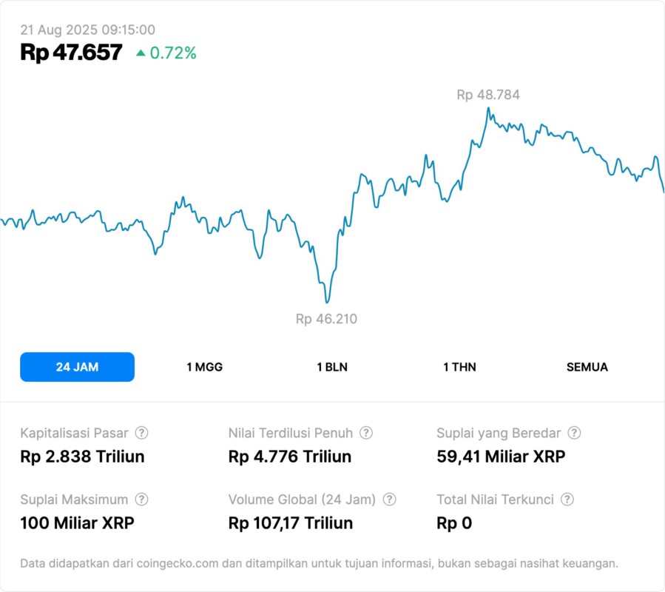
Task: Open the Nilai Terdilusi Penuh info icon
Action: (x=366, y=433)
